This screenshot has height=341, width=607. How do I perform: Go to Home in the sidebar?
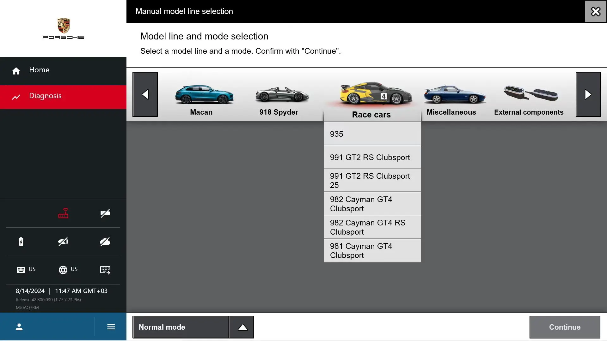(63, 70)
